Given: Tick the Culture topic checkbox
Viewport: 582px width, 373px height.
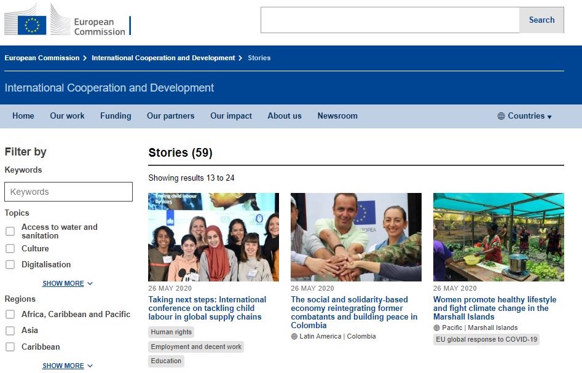Looking at the screenshot, I should click(x=10, y=248).
